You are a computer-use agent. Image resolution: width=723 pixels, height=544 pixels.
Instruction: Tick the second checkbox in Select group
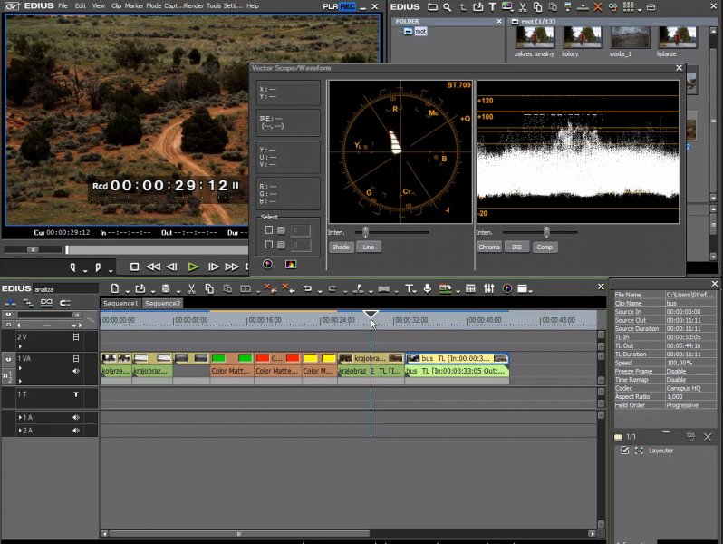[269, 245]
